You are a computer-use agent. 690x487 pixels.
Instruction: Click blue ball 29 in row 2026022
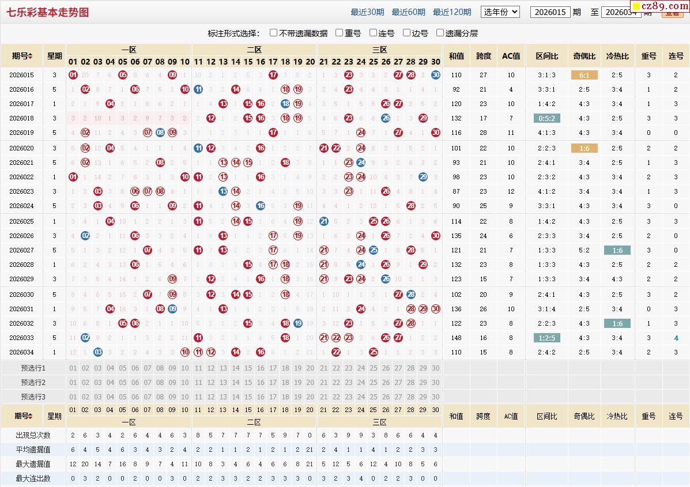click(423, 177)
